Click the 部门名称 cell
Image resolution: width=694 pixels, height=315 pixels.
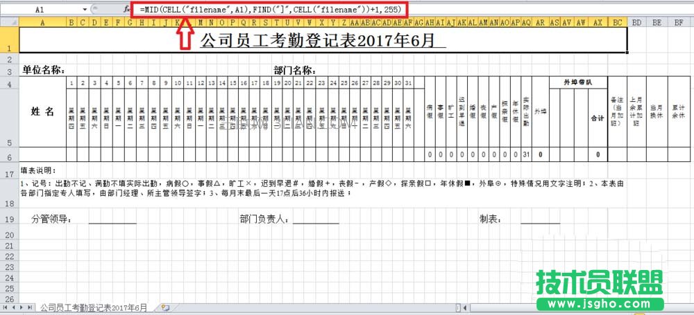point(294,70)
